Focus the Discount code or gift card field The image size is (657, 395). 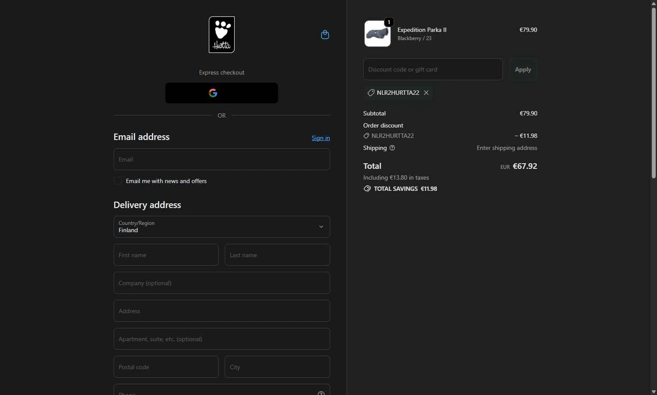(x=433, y=69)
